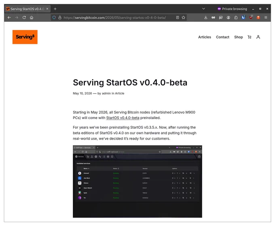Viewport: 275px width, 226px height.
Task: Click the orange Serving B logo
Action: coord(25,37)
